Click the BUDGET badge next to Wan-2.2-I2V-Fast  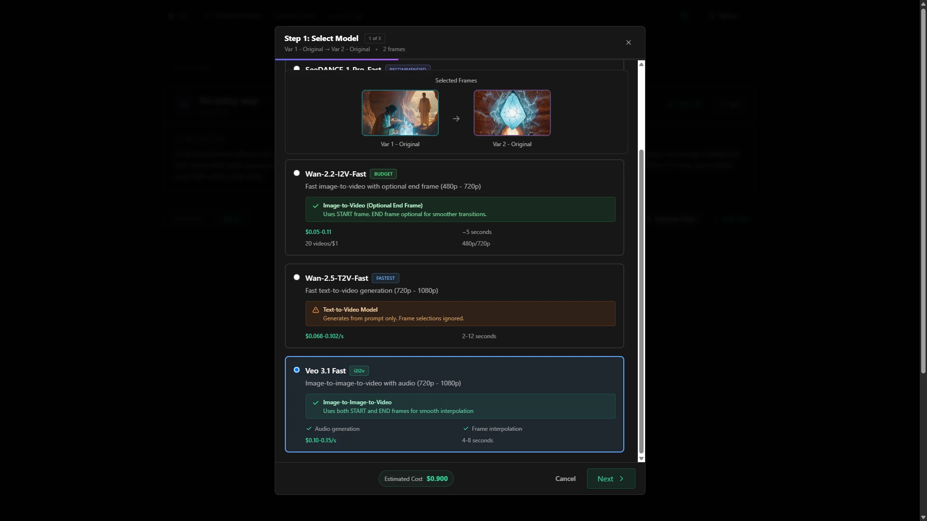click(383, 174)
